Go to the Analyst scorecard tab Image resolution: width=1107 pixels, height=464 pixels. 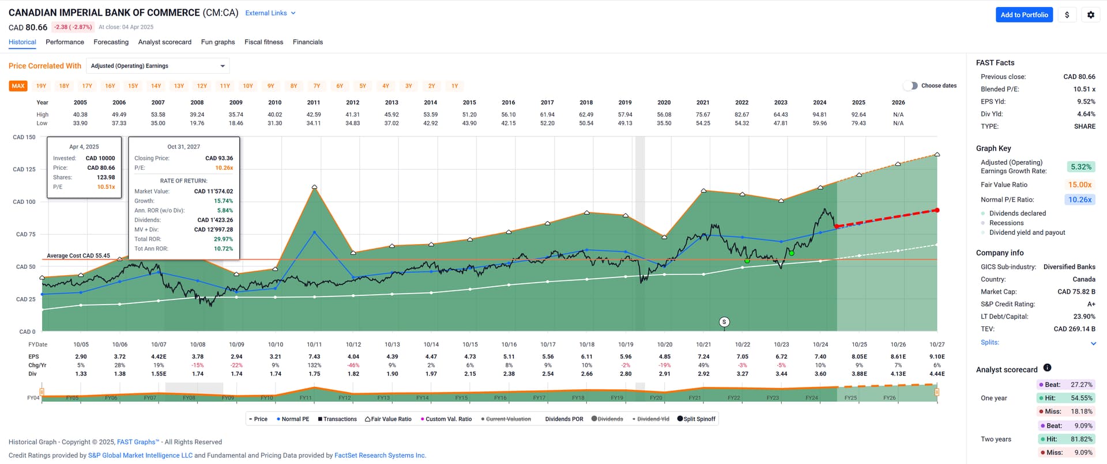pos(165,42)
